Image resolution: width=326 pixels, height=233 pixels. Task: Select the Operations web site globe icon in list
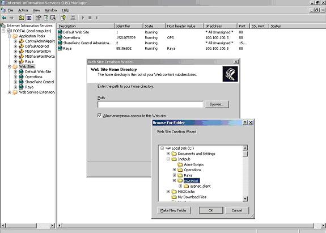coord(60,37)
